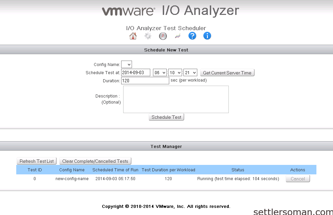Click the Actions column header

[297, 170]
